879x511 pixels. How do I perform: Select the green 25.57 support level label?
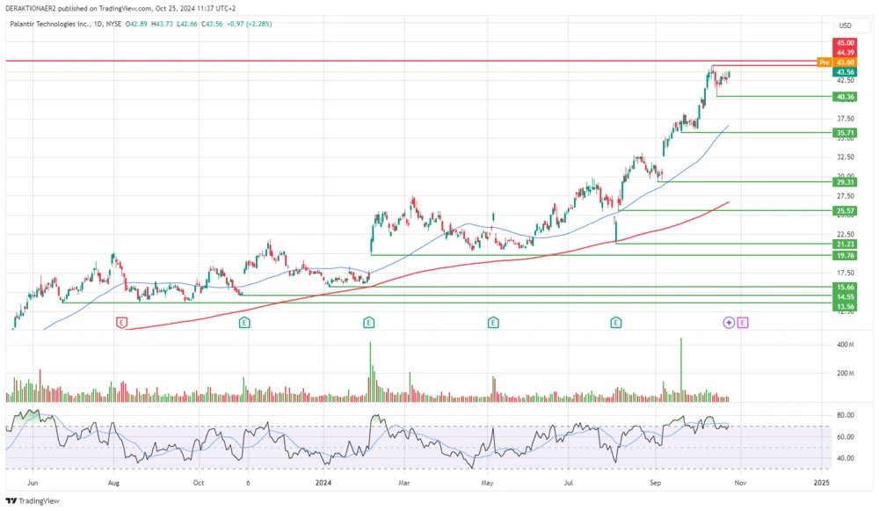click(x=844, y=211)
